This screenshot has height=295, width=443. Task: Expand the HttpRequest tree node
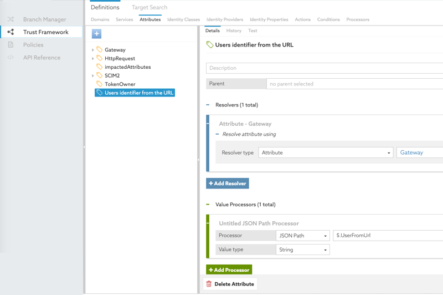click(x=92, y=59)
